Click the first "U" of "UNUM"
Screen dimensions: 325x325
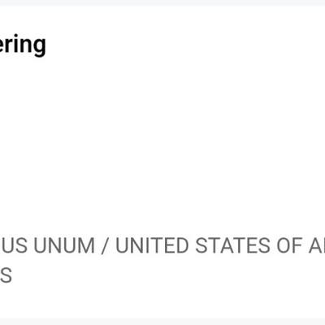tap(41, 245)
